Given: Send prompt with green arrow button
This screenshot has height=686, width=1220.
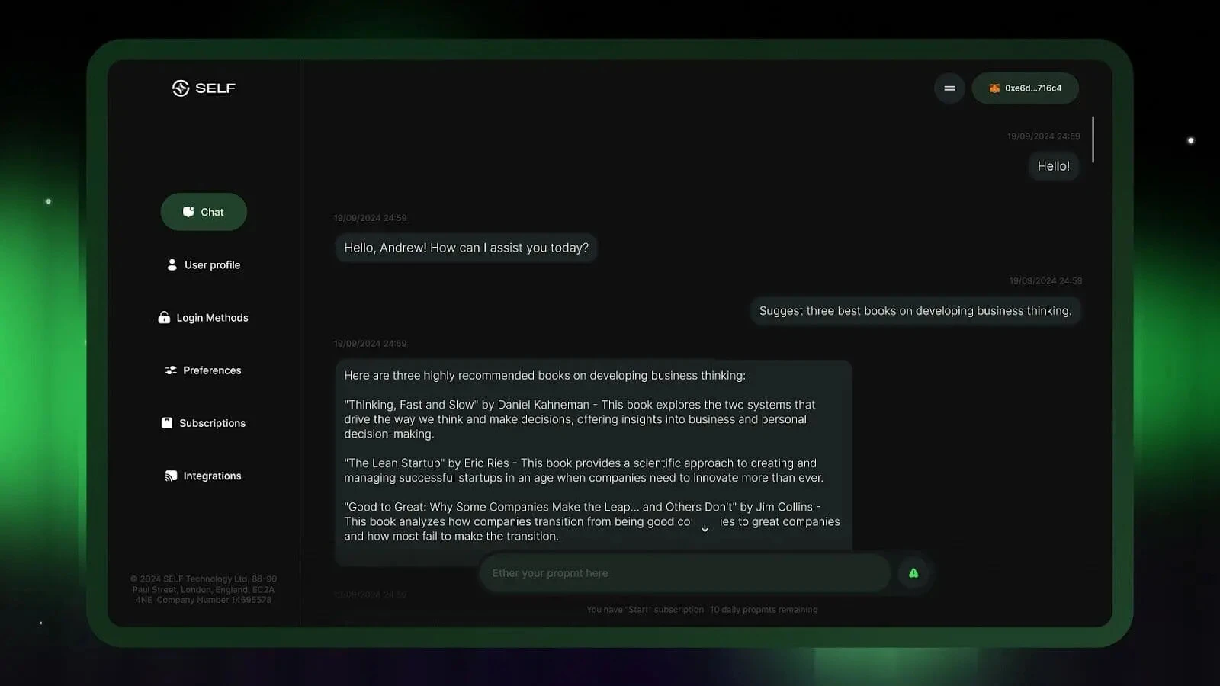Looking at the screenshot, I should click(x=913, y=573).
